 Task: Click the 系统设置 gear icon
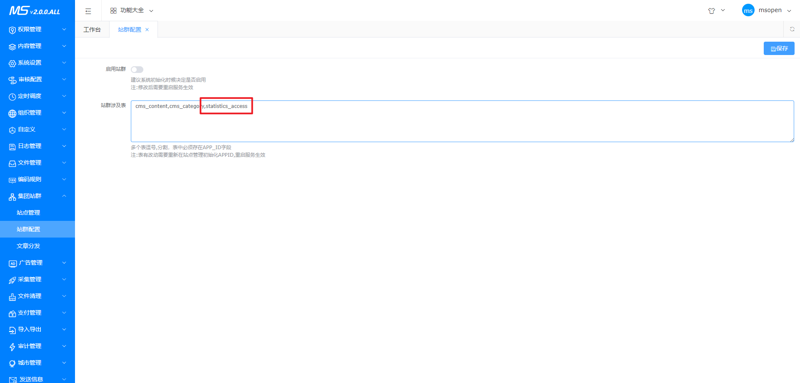coord(12,63)
